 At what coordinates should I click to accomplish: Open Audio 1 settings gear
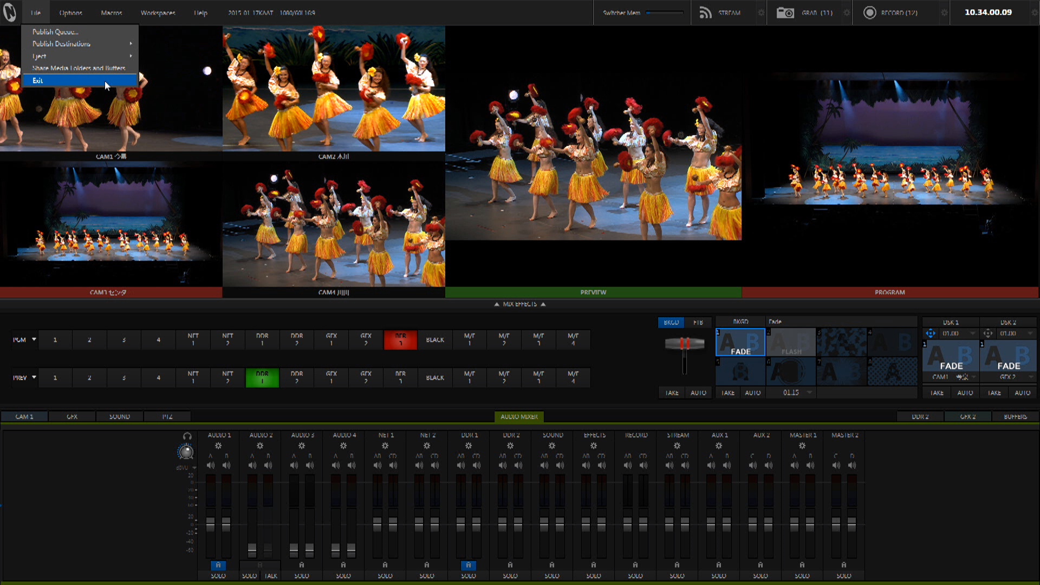click(x=218, y=446)
